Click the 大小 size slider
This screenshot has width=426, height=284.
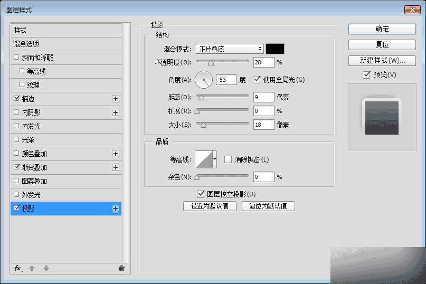tap(223, 125)
